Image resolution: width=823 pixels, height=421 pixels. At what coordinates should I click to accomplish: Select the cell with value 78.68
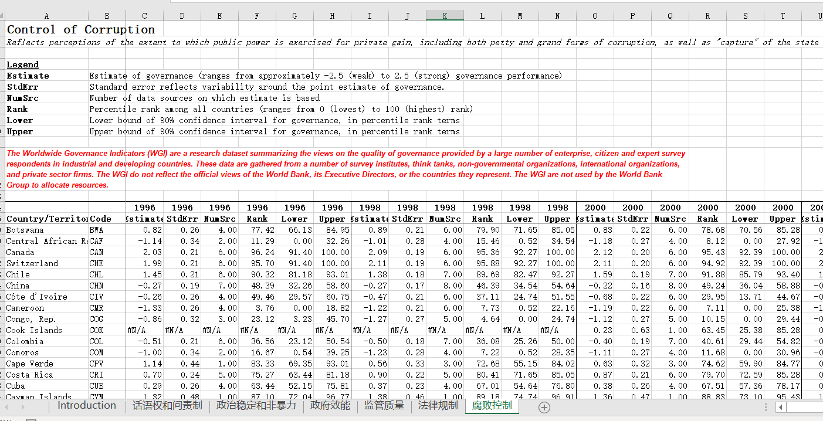707,230
